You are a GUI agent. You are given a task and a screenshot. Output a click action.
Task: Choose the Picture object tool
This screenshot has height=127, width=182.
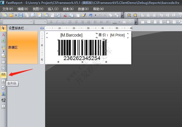tap(3, 41)
